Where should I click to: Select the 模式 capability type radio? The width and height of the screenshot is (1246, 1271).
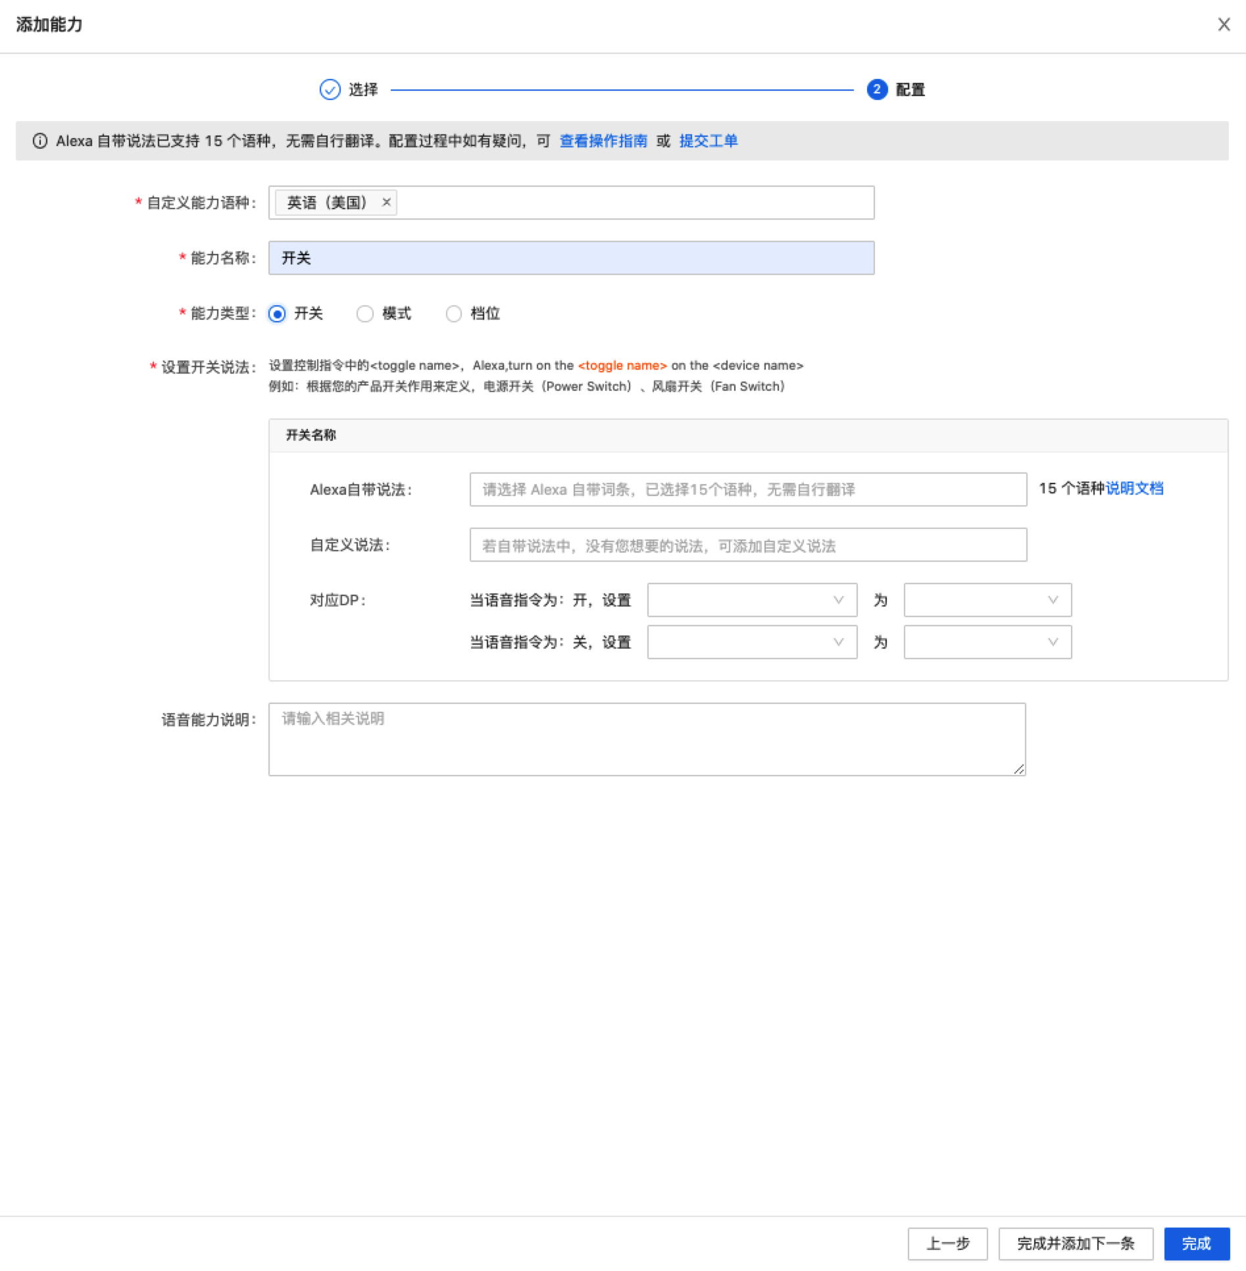(365, 314)
